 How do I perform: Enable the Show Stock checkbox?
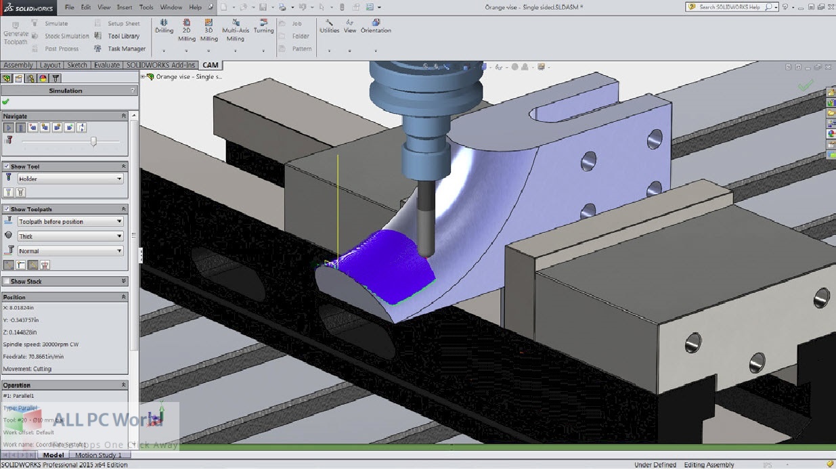tap(7, 282)
